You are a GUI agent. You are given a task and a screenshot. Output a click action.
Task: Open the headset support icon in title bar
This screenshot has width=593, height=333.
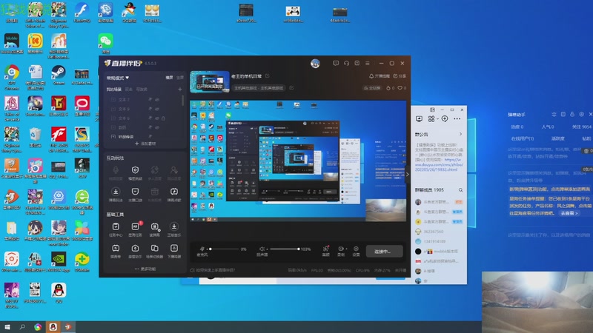346,63
